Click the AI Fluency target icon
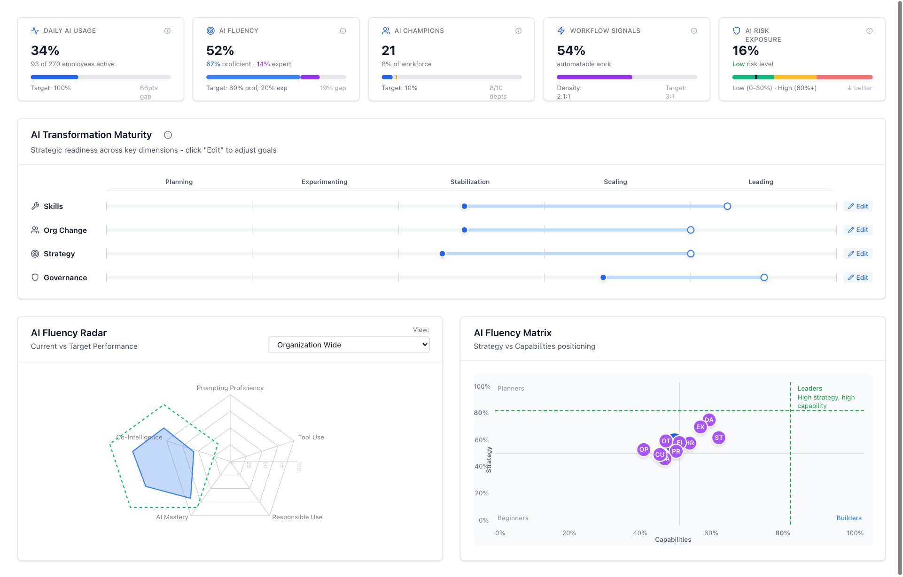The width and height of the screenshot is (903, 577). [210, 31]
